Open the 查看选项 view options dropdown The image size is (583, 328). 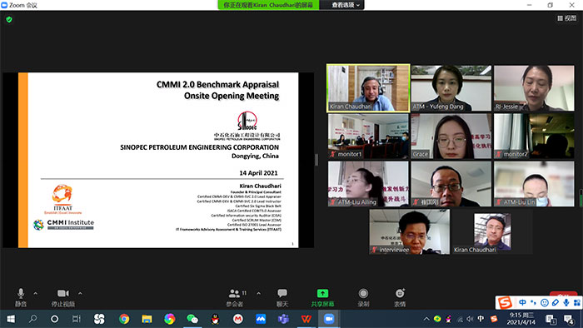click(x=346, y=5)
